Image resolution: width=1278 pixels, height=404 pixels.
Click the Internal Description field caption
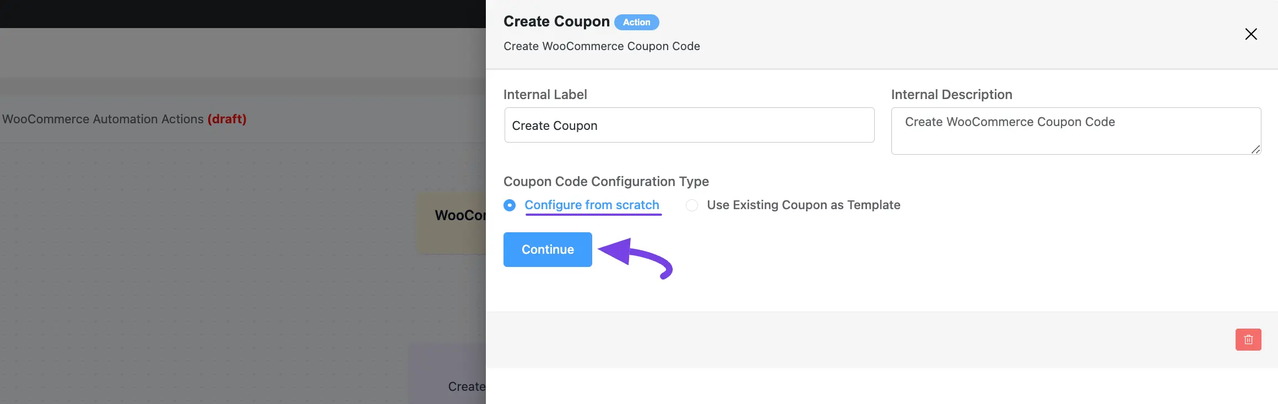951,95
